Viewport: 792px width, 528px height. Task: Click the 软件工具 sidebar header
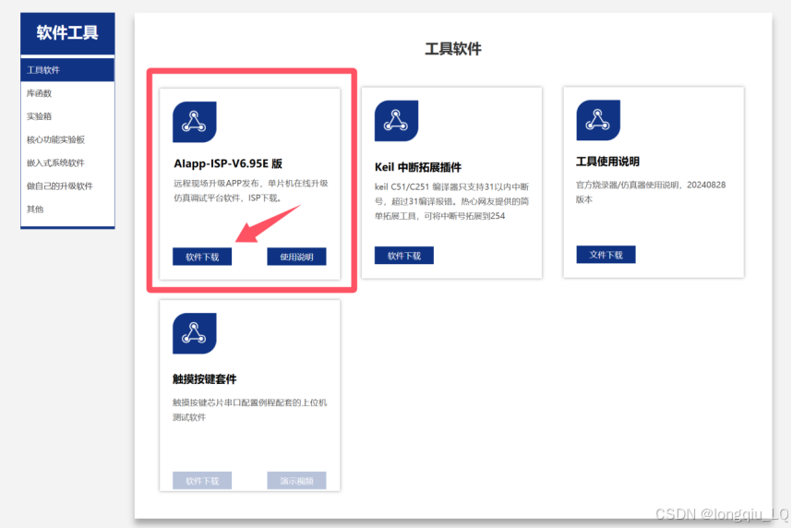tap(67, 33)
